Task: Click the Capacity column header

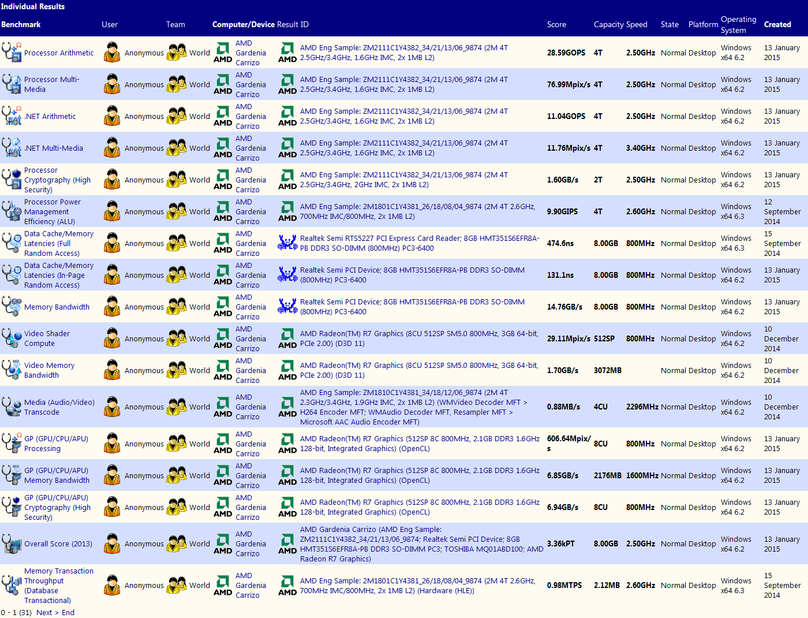Action: click(x=609, y=24)
